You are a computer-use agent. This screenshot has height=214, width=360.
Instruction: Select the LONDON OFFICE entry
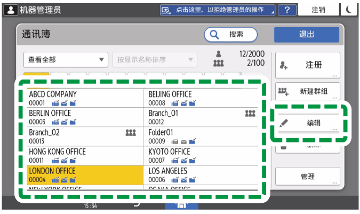84,175
